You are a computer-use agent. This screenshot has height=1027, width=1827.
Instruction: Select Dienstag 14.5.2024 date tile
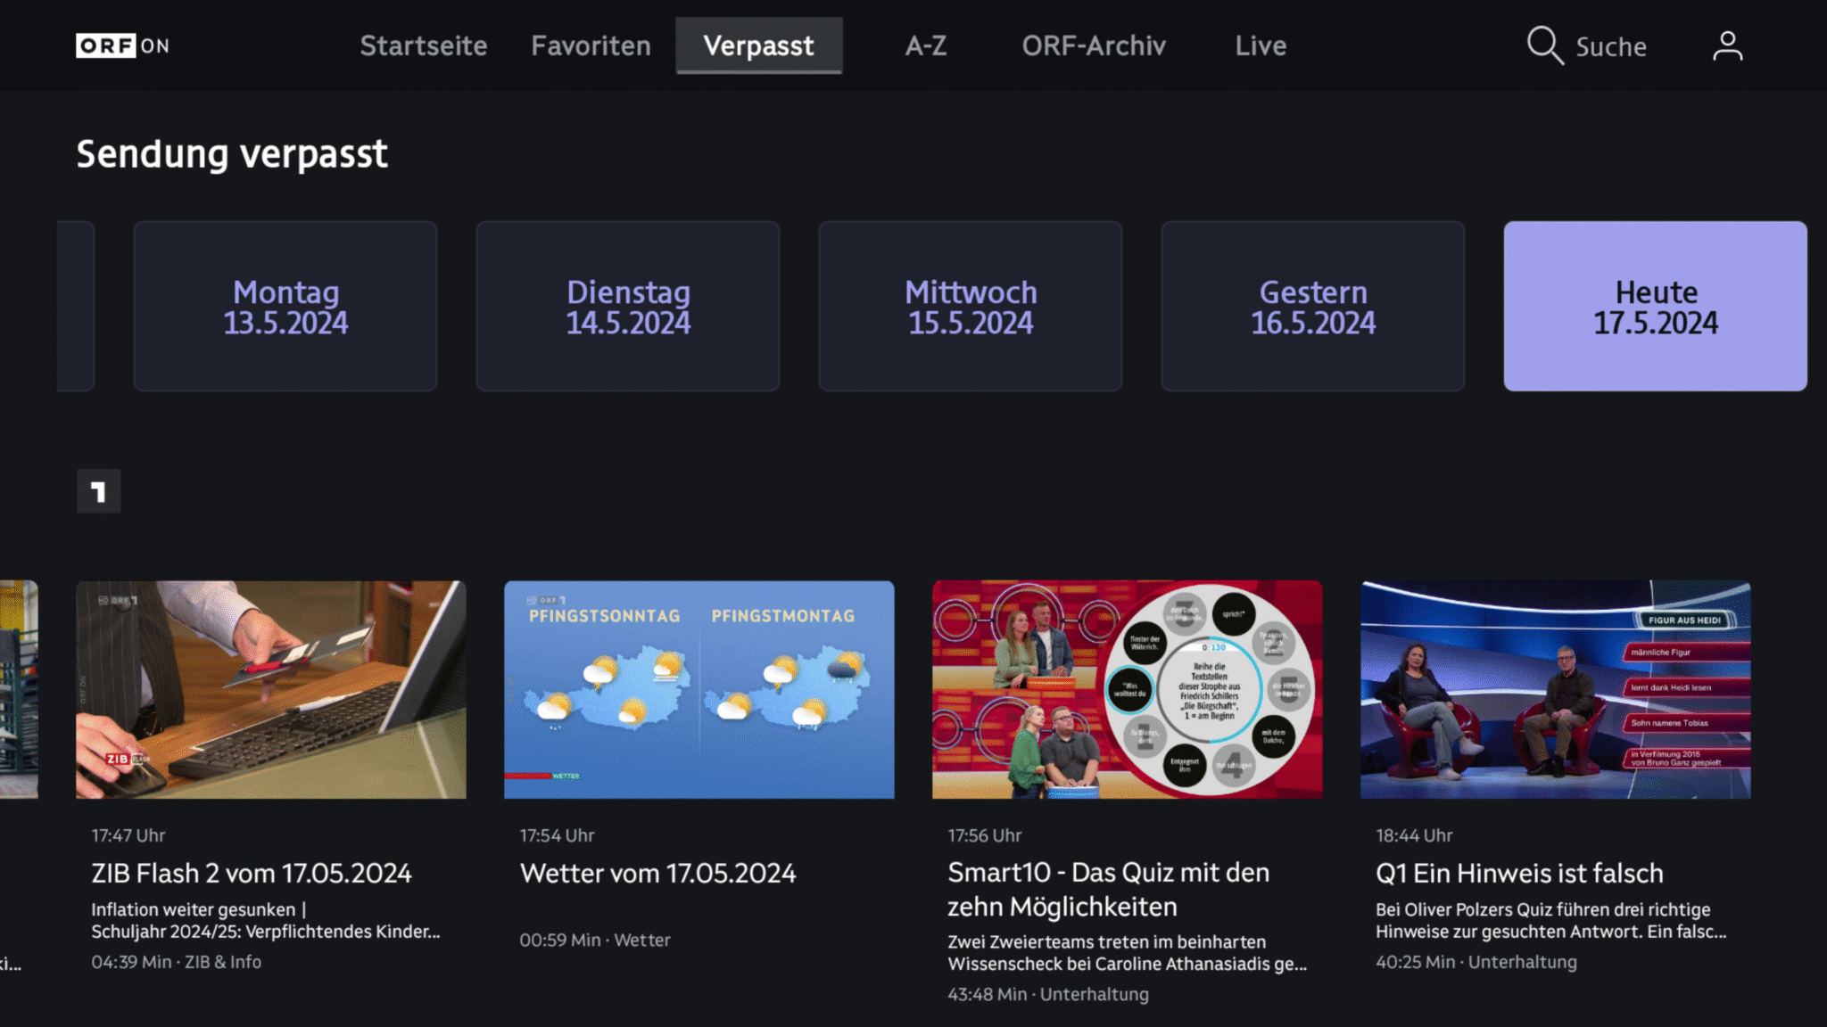[628, 306]
